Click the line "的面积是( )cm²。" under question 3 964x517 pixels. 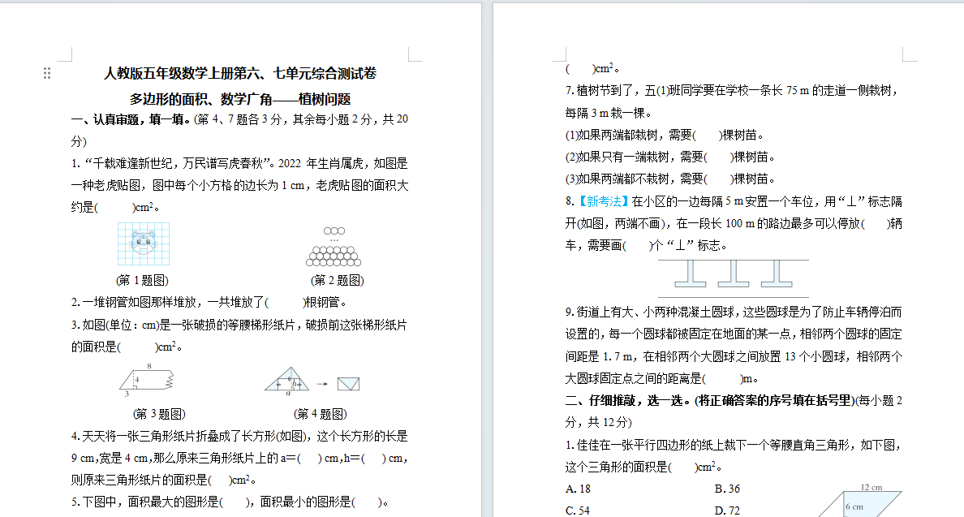127,347
